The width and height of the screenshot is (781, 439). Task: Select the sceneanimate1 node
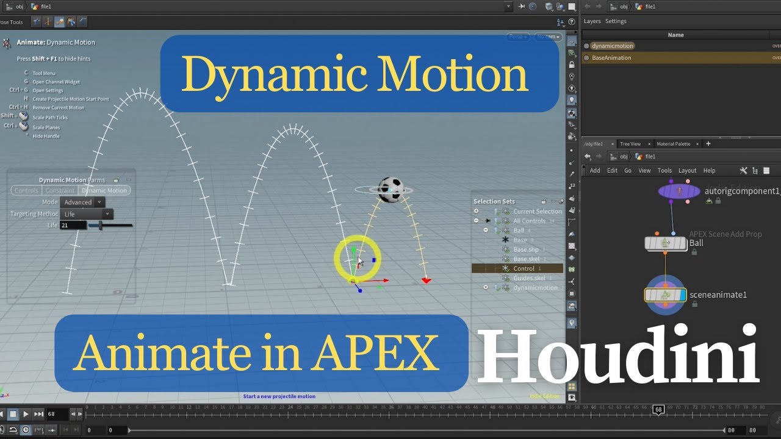click(x=666, y=295)
